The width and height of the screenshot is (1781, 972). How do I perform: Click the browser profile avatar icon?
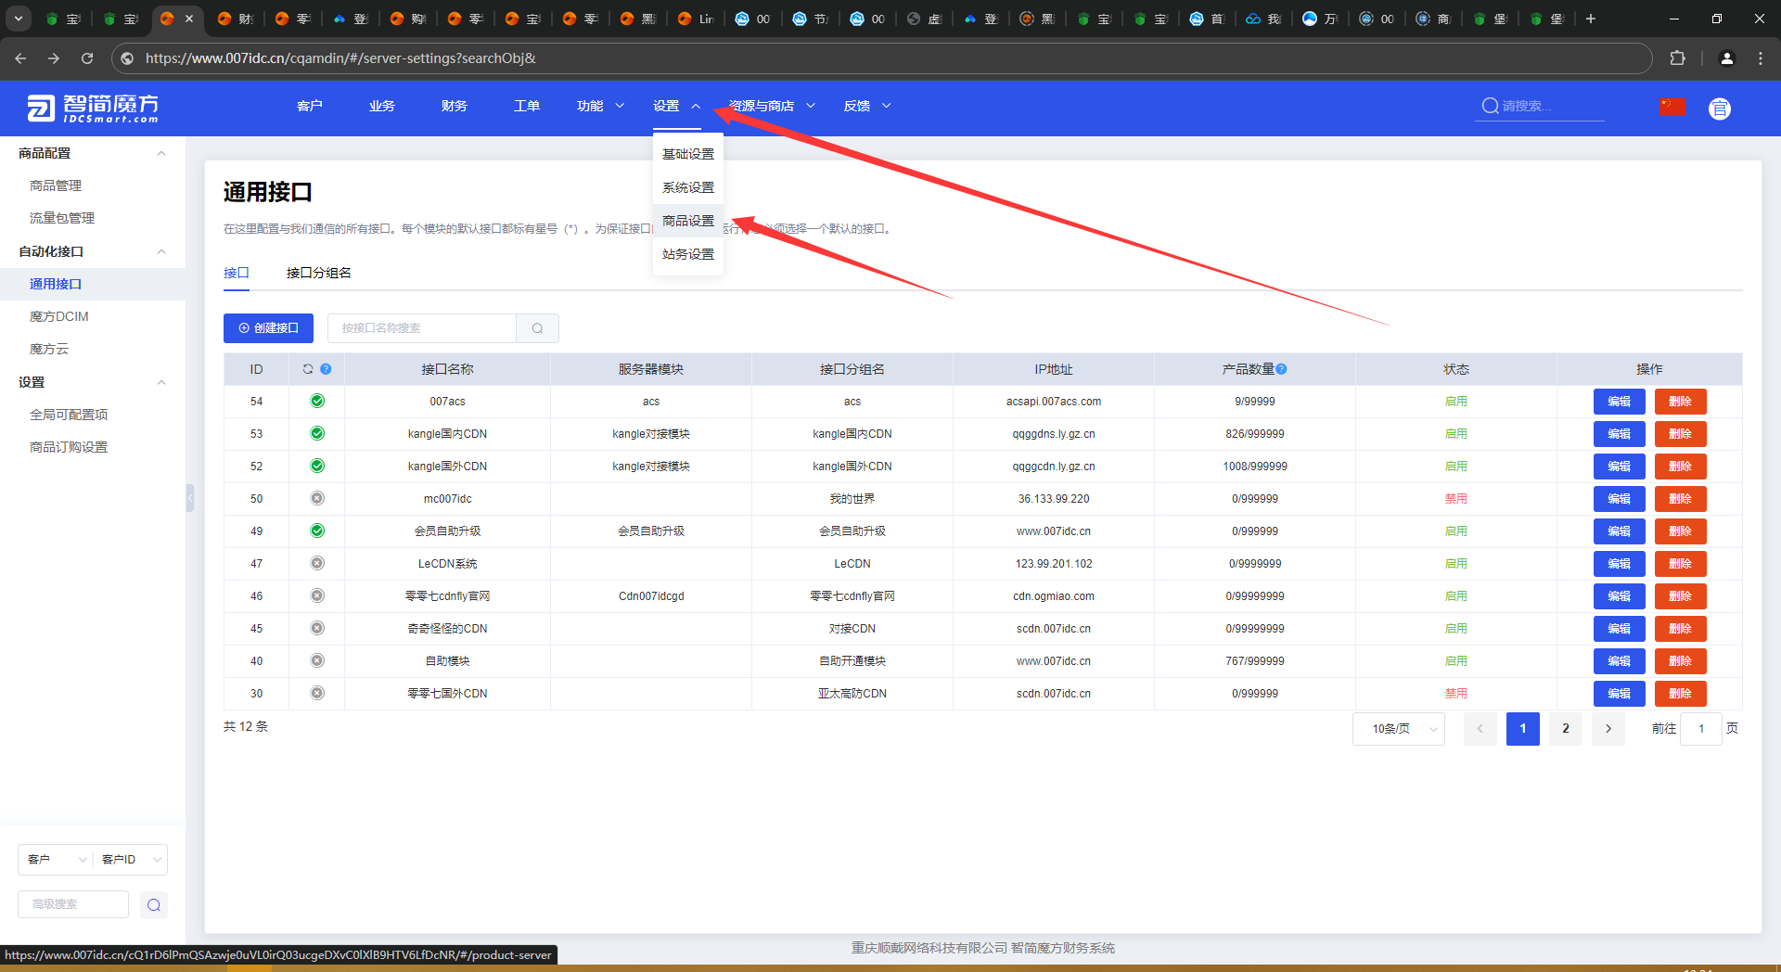point(1726,58)
